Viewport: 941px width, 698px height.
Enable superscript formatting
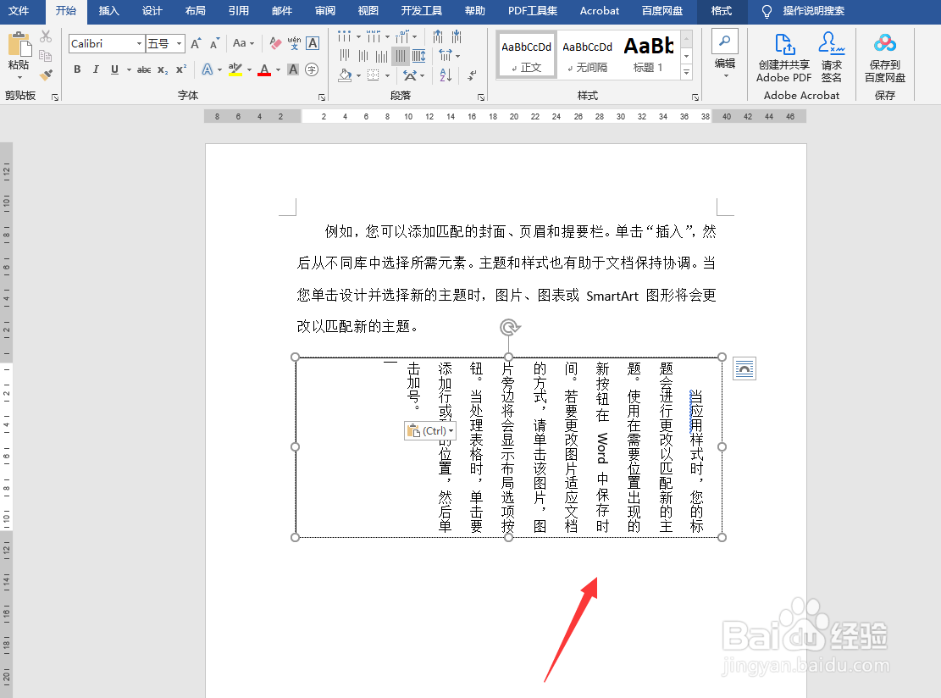(x=182, y=68)
